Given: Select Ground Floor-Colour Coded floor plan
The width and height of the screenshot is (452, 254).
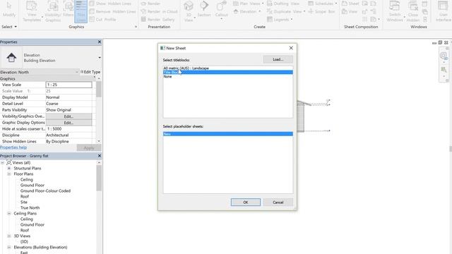Looking at the screenshot, I should click(45, 190).
